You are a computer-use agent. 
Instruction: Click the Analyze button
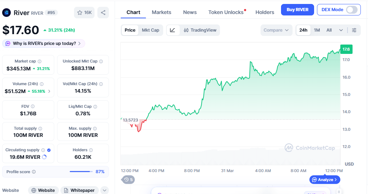(x=325, y=180)
